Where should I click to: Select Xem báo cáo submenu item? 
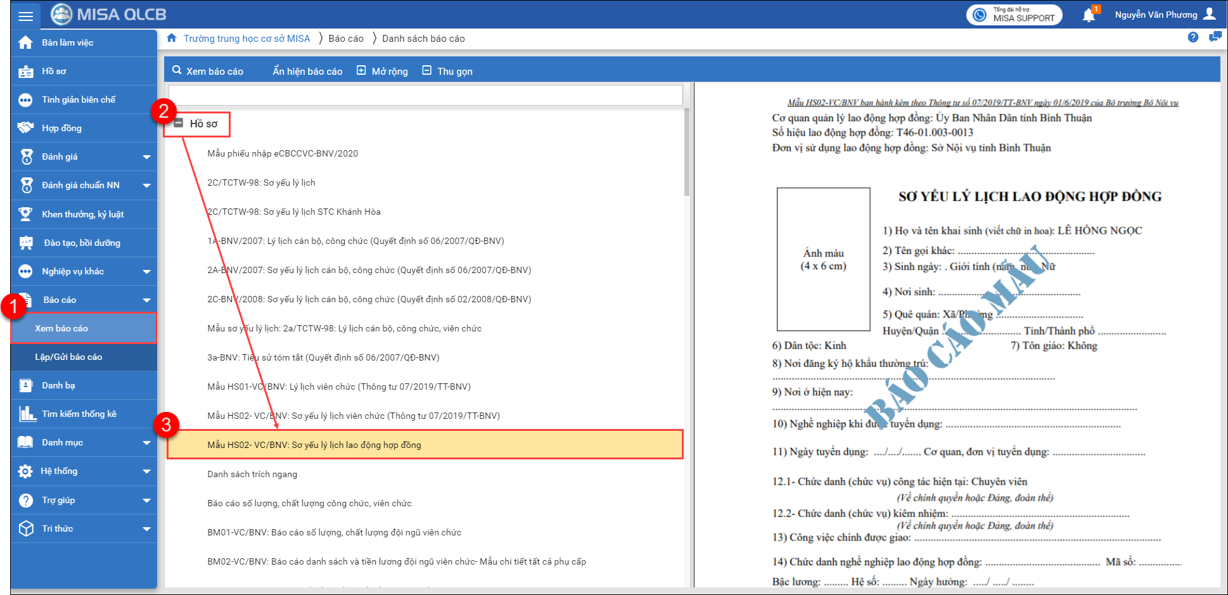(x=61, y=328)
